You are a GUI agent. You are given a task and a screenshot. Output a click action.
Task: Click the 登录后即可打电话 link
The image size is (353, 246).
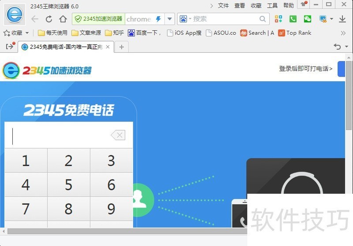point(306,69)
